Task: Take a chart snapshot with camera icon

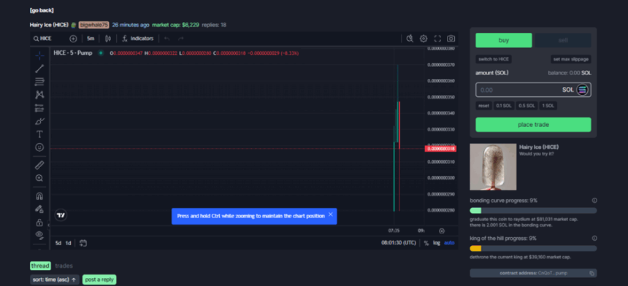Action: (x=451, y=39)
